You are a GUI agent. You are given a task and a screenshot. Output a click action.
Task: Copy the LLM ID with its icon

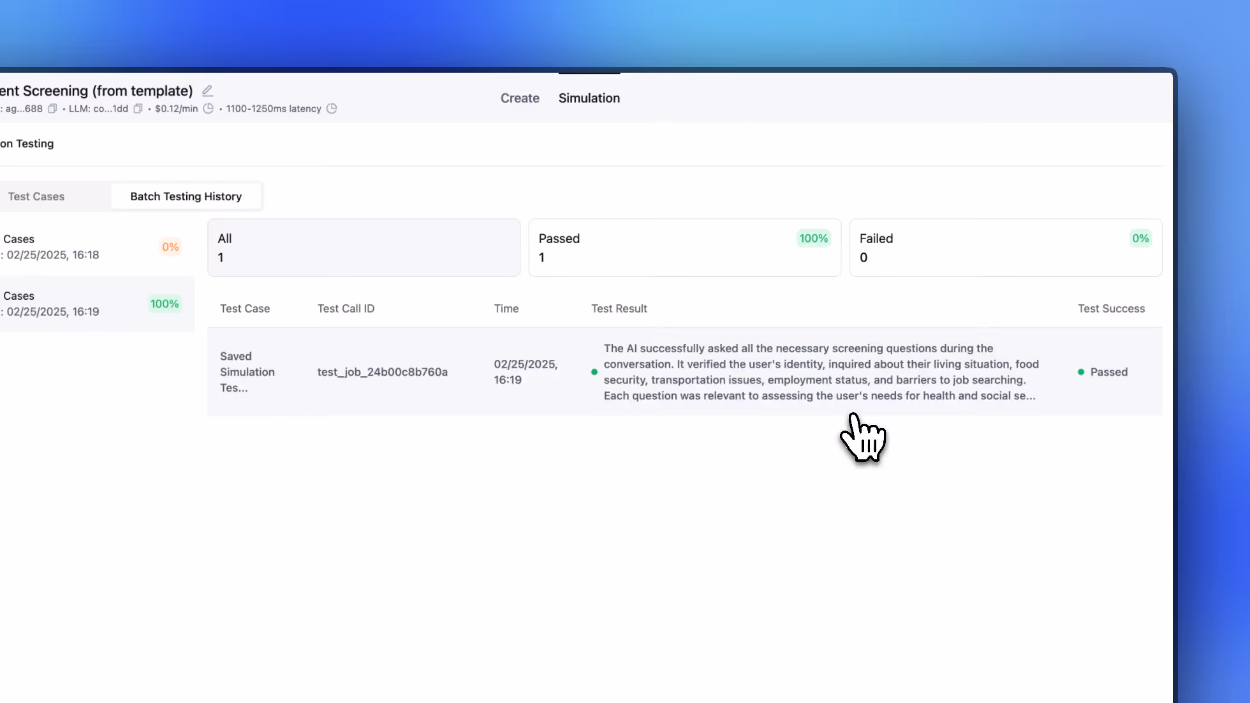(138, 108)
